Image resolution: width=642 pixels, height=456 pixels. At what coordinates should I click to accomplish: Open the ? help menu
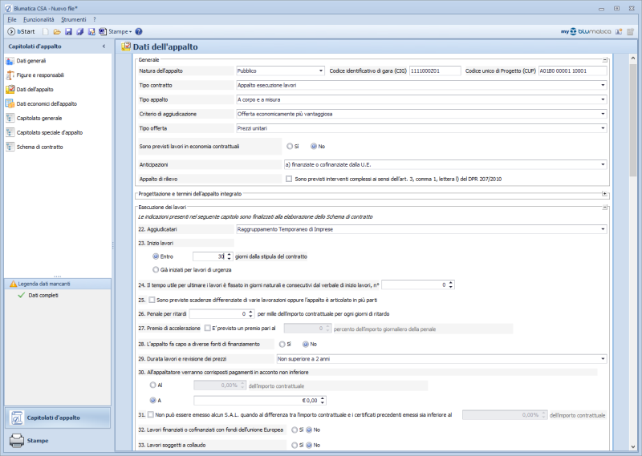94,19
